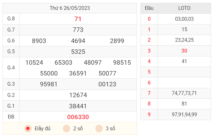Click the red head digit 0
The width and height of the screenshot is (213, 137).
(x=149, y=19)
